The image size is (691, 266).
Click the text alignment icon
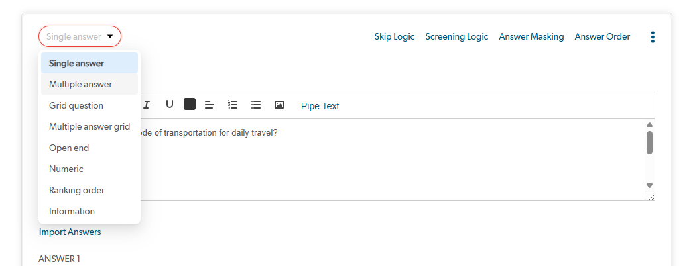[x=210, y=105]
